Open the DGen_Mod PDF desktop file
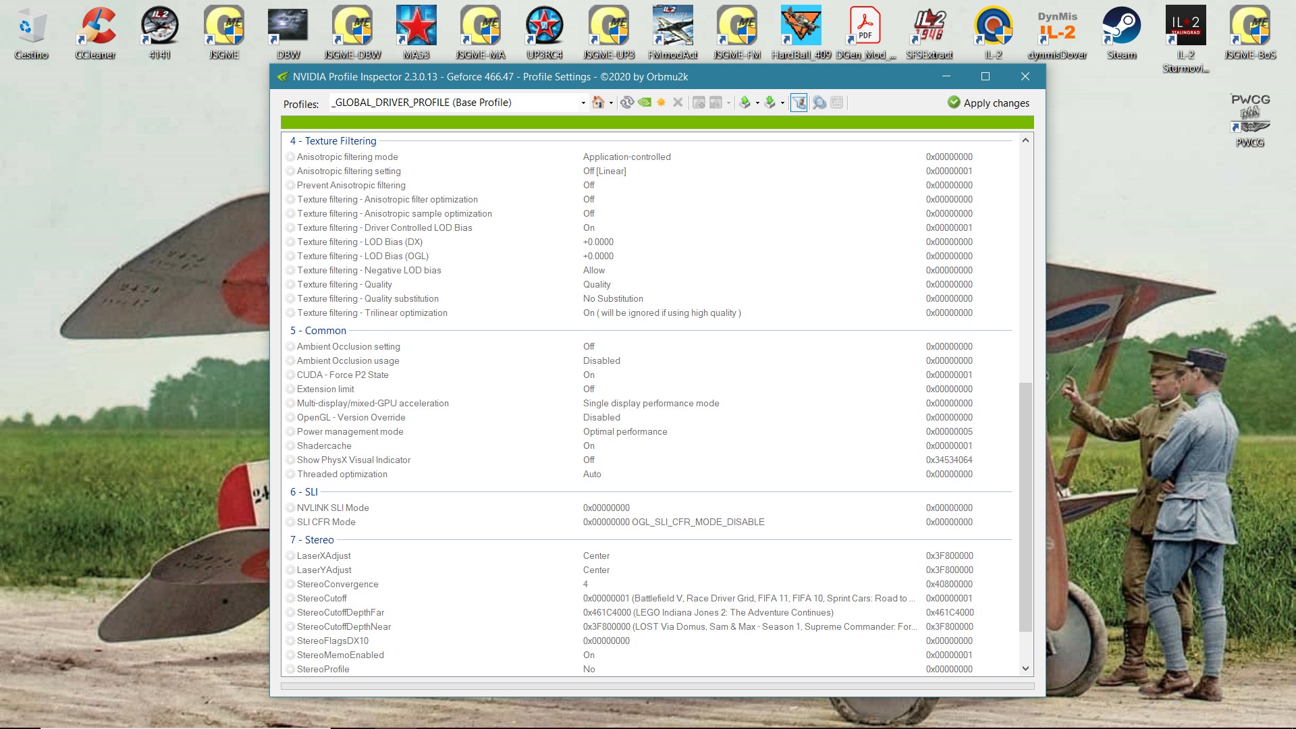Image resolution: width=1296 pixels, height=729 pixels. 865,32
